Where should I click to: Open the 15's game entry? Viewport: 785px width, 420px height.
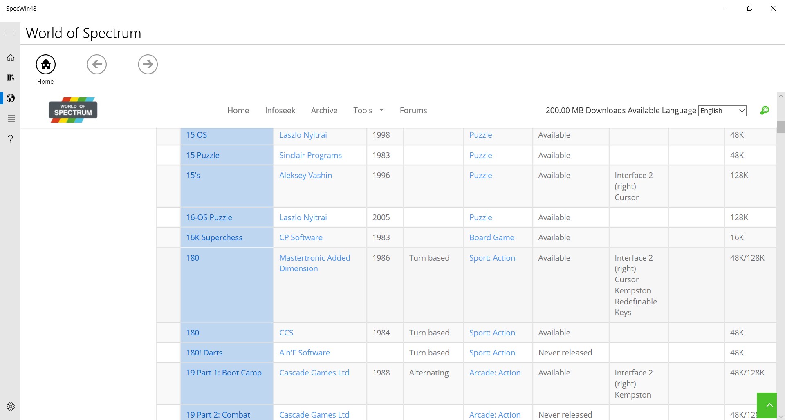193,175
